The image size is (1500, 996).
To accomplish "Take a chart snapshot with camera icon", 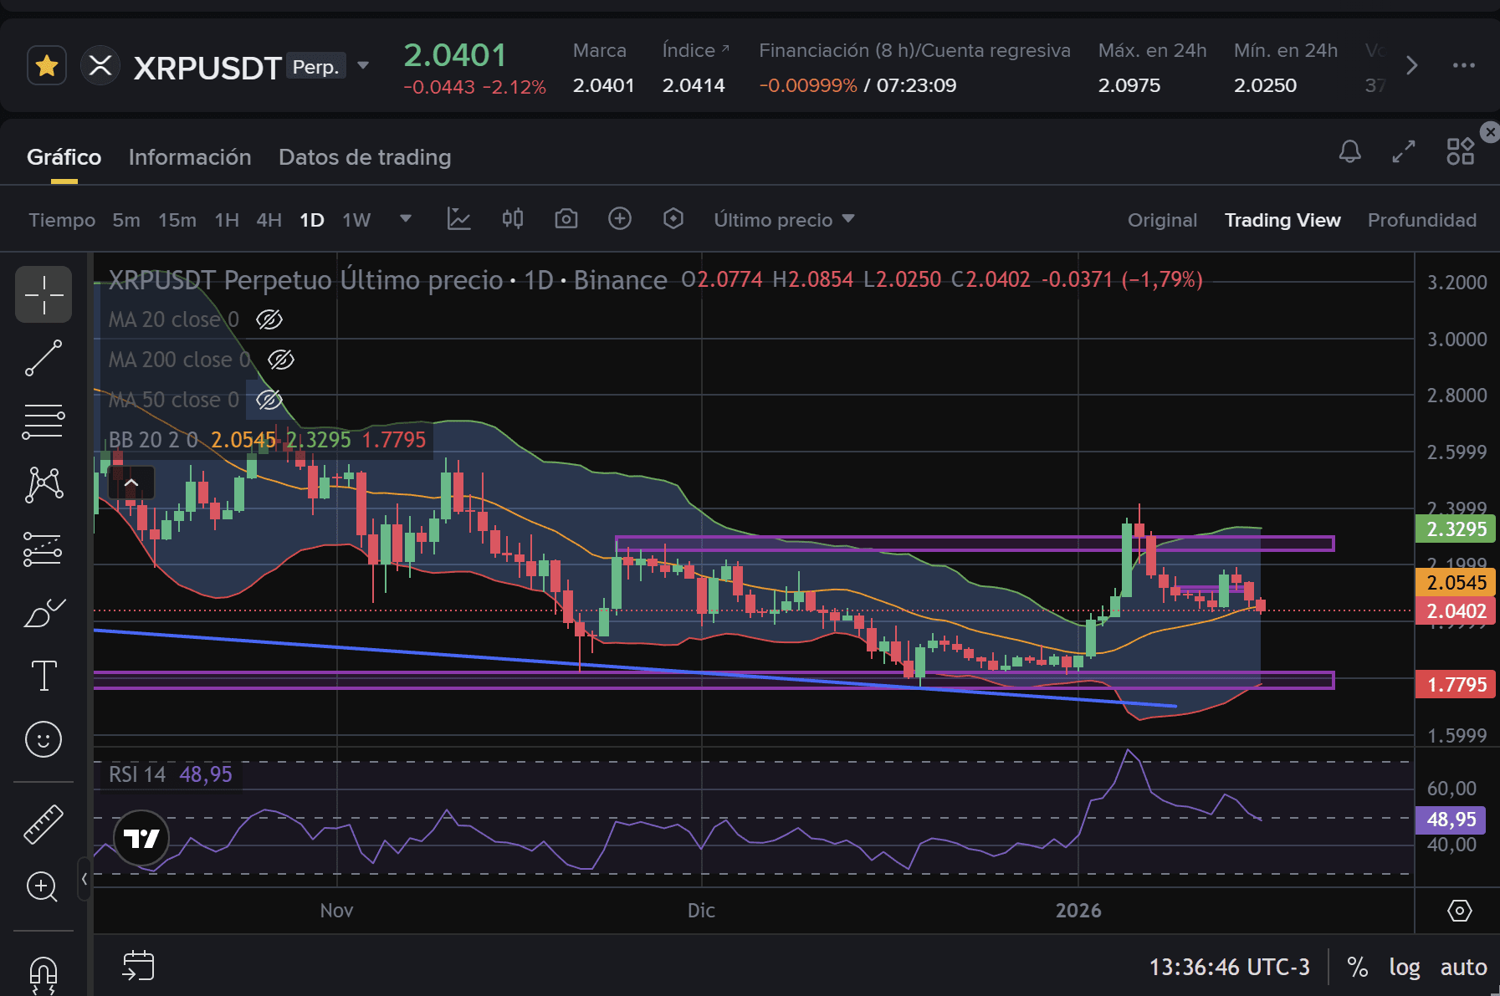I will [x=566, y=219].
